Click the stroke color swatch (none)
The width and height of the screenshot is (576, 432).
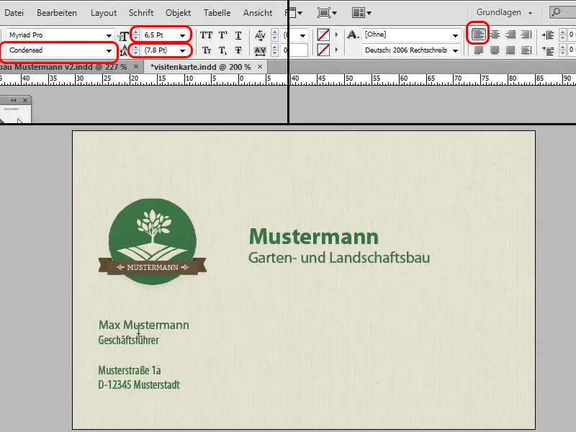click(323, 50)
